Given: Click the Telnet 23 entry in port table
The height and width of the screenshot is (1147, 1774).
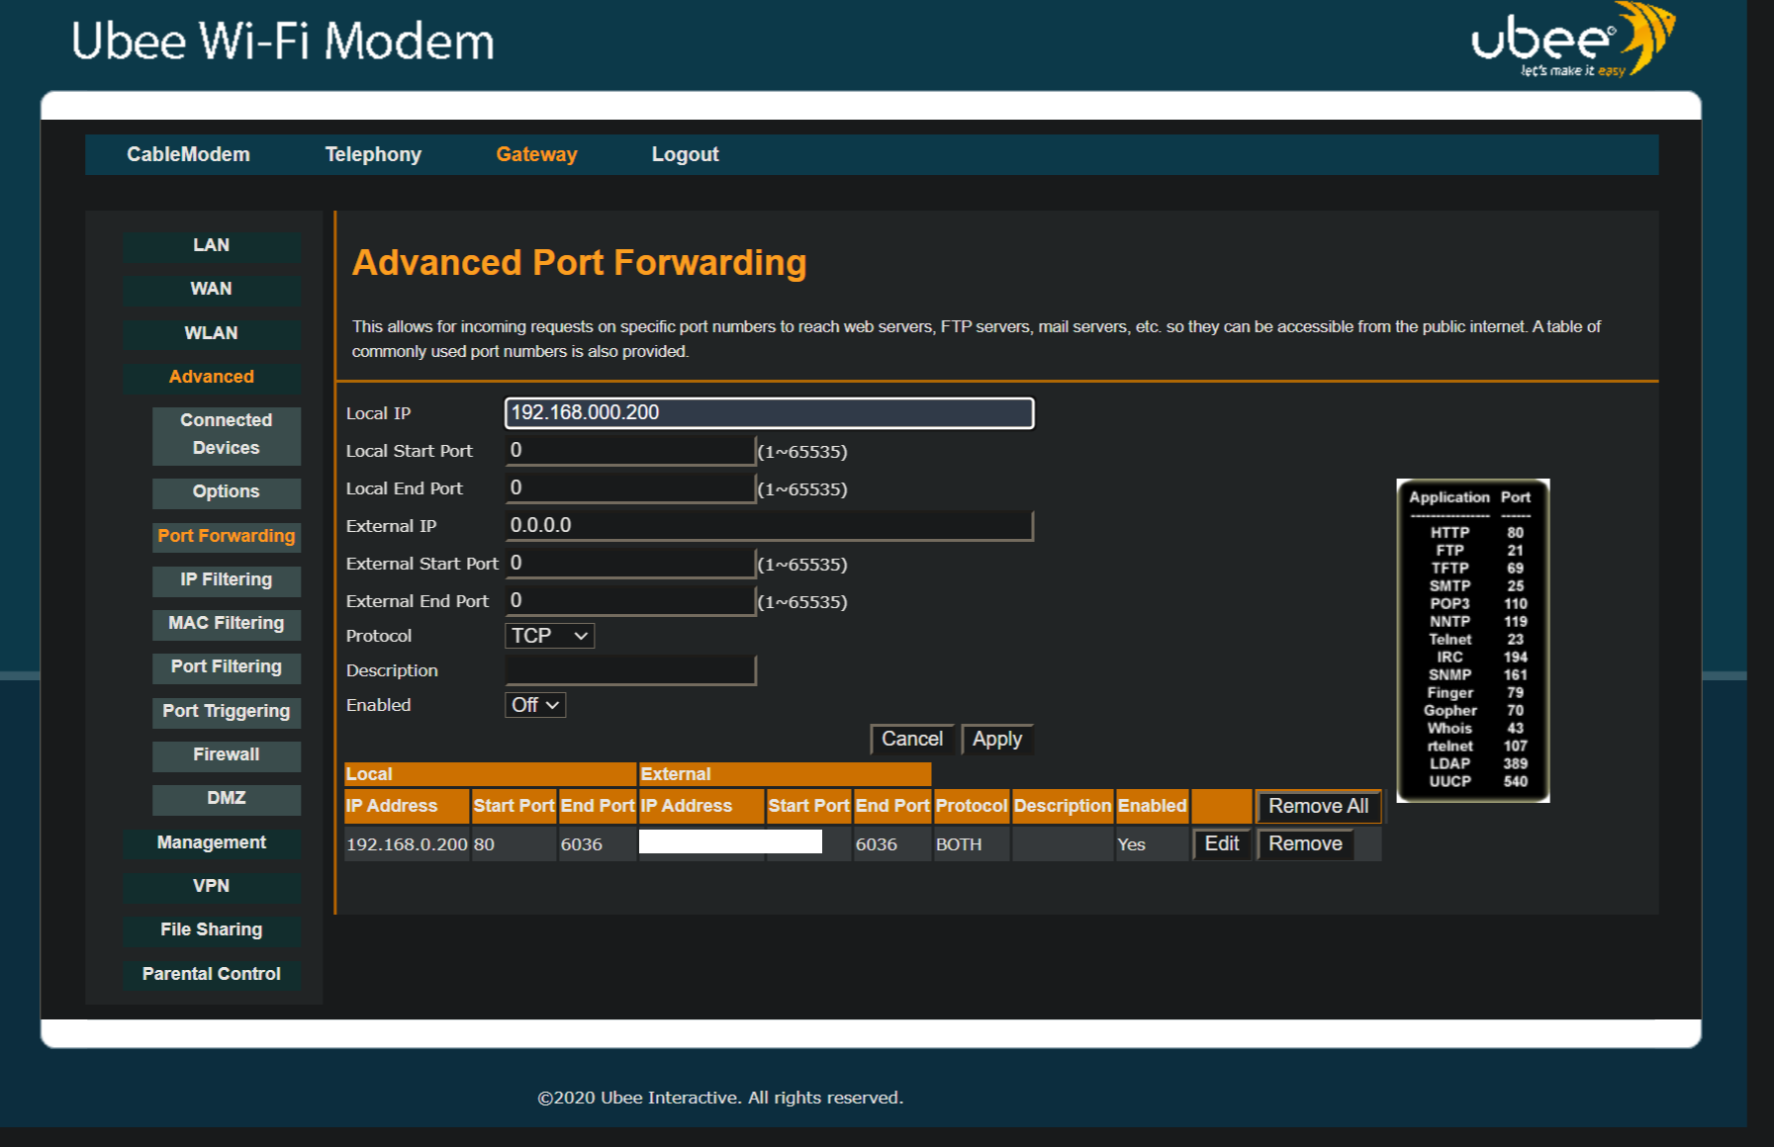Looking at the screenshot, I should 1476,640.
